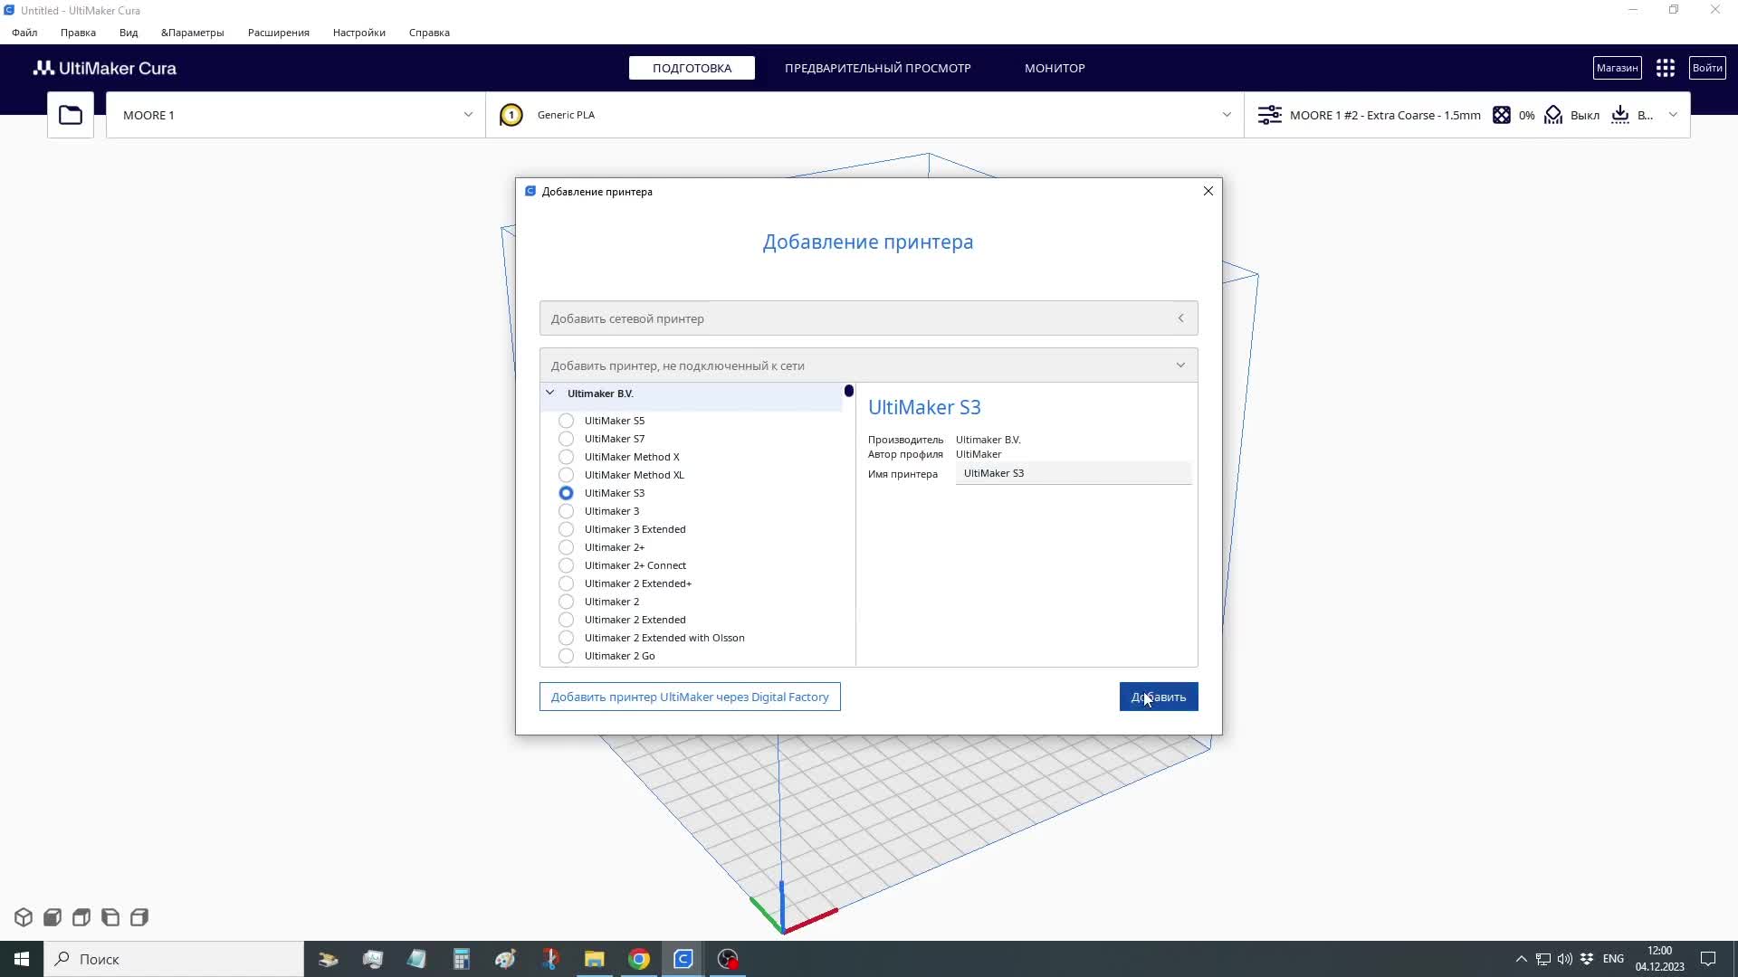Open the Файл menu
The image size is (1738, 977).
(x=24, y=33)
